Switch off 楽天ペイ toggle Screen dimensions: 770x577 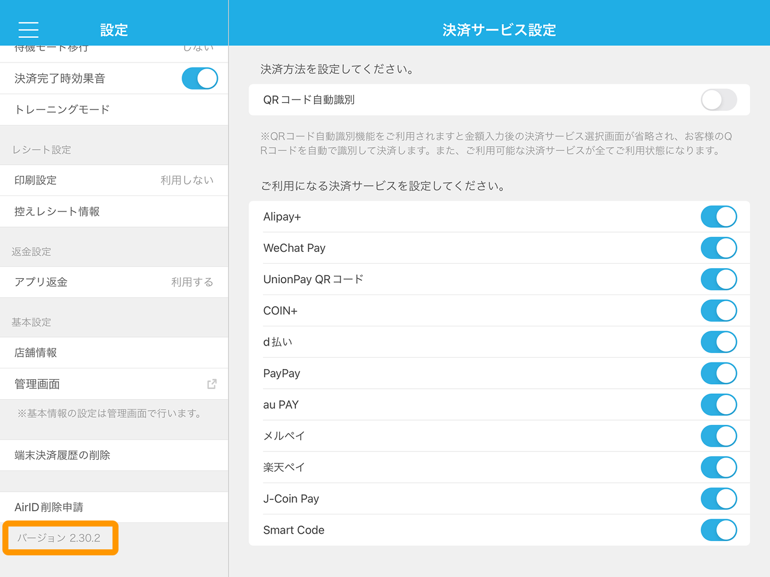pos(718,467)
